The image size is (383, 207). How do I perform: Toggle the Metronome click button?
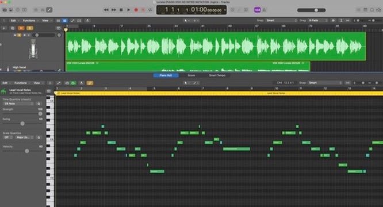pos(265,10)
